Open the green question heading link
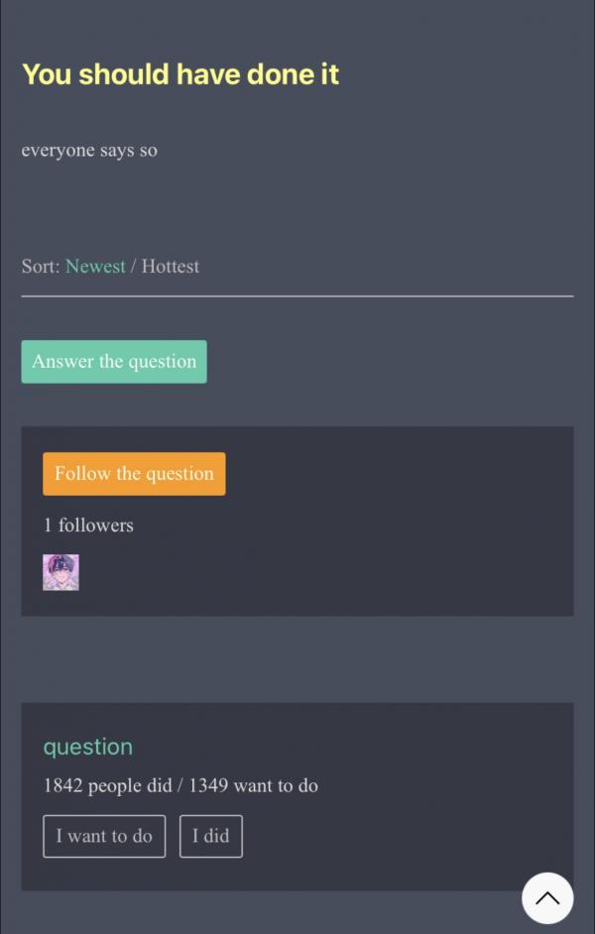The height and width of the screenshot is (934, 595). (87, 747)
